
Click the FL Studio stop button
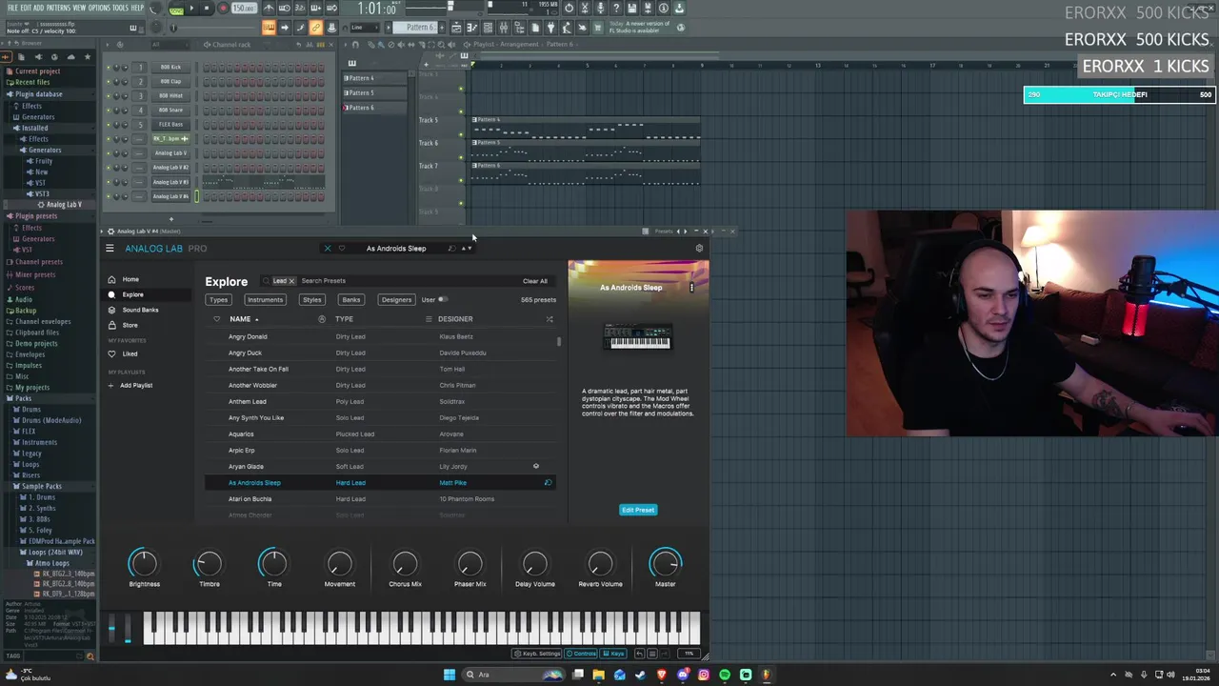pos(206,9)
